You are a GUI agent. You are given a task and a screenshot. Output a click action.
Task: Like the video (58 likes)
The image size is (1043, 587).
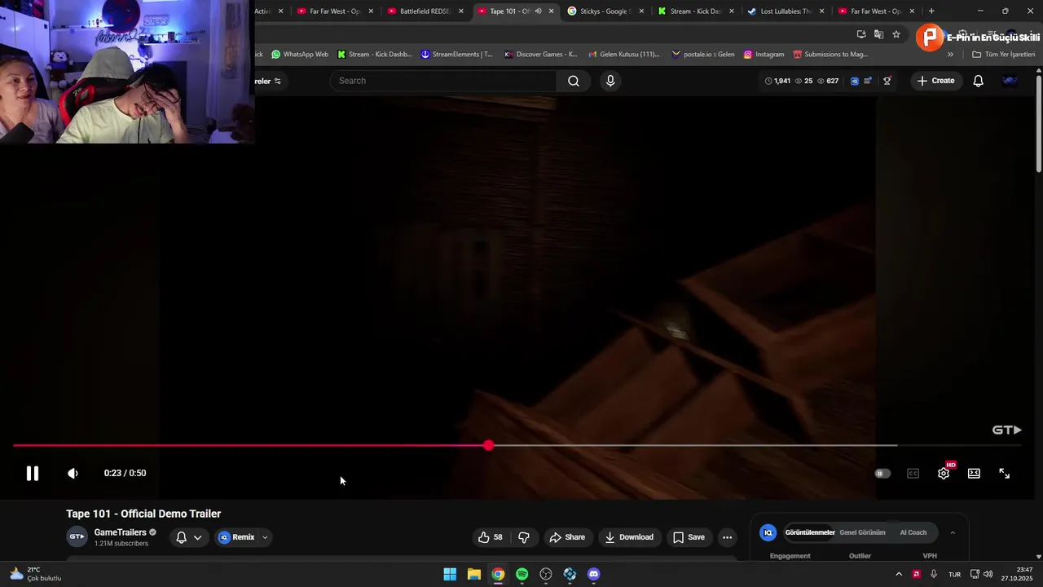(490, 537)
